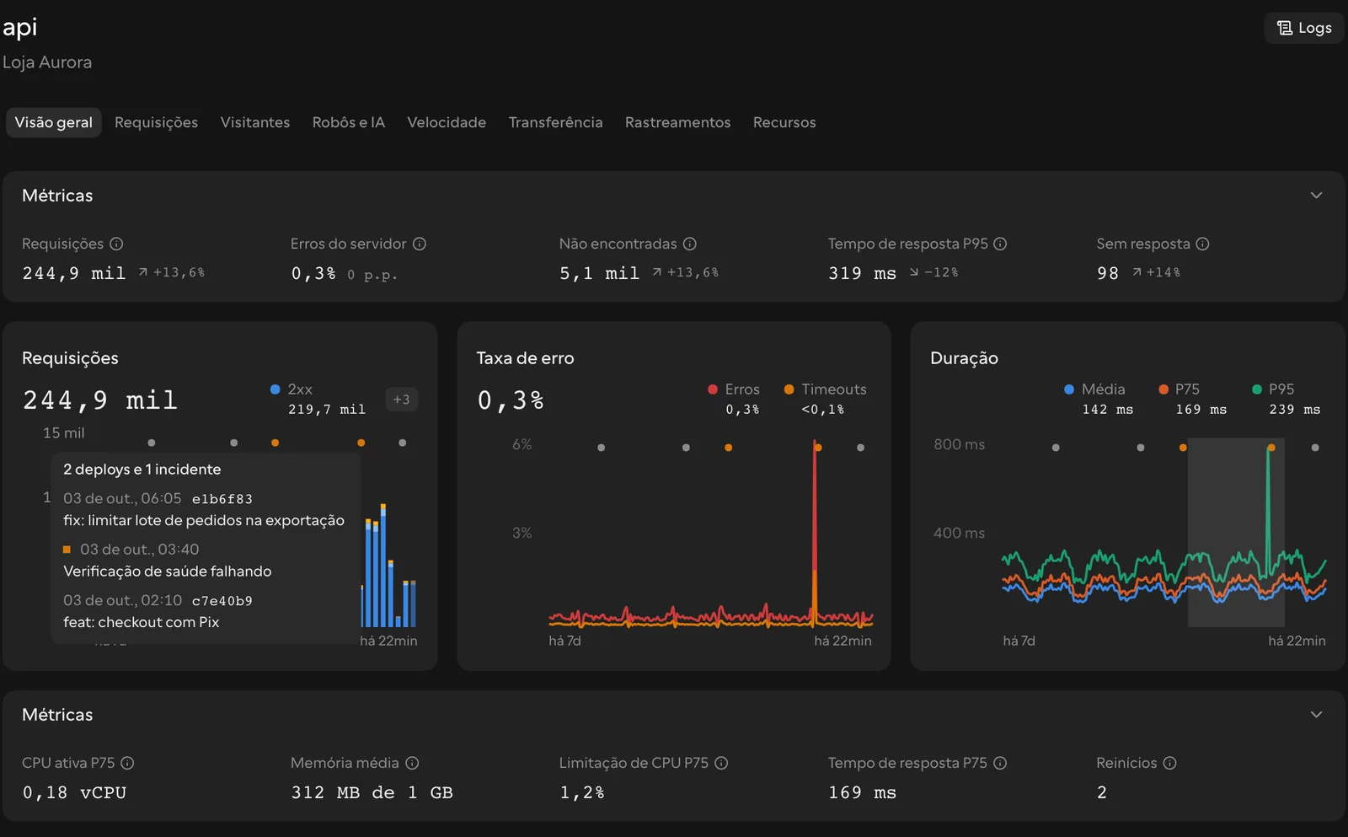This screenshot has width=1348, height=837.
Task: Click the 244,9 mil requests metric value
Action: pyautogui.click(x=74, y=273)
